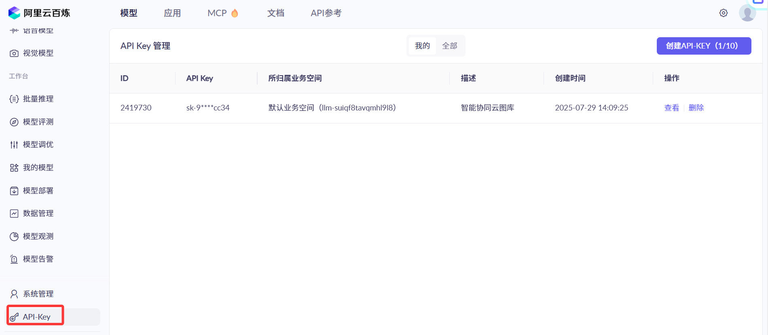Switch to the 应用 top tab
Screen dimensions: 768x335
tap(172, 13)
